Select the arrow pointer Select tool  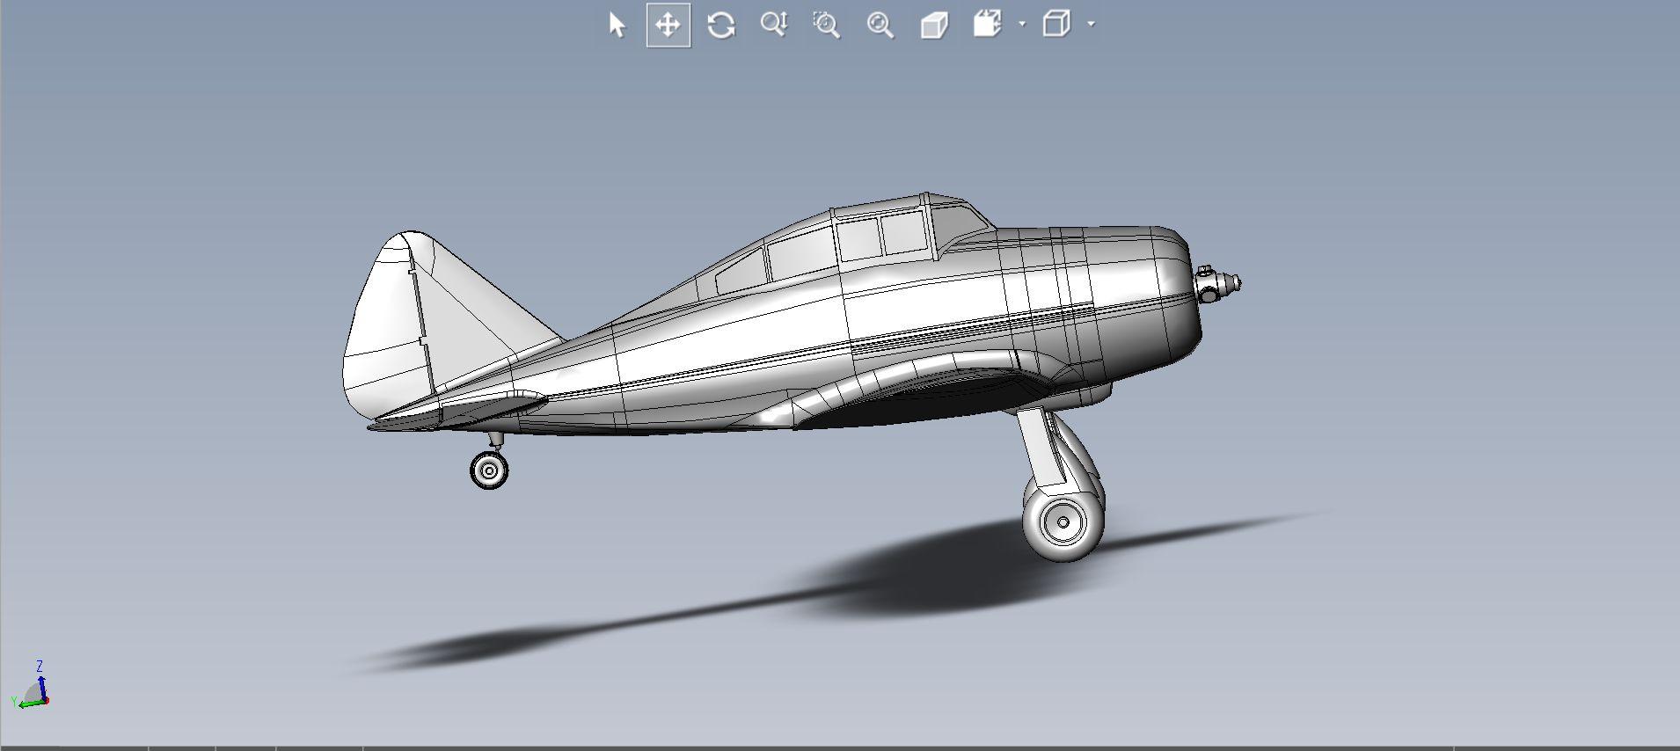click(x=617, y=25)
